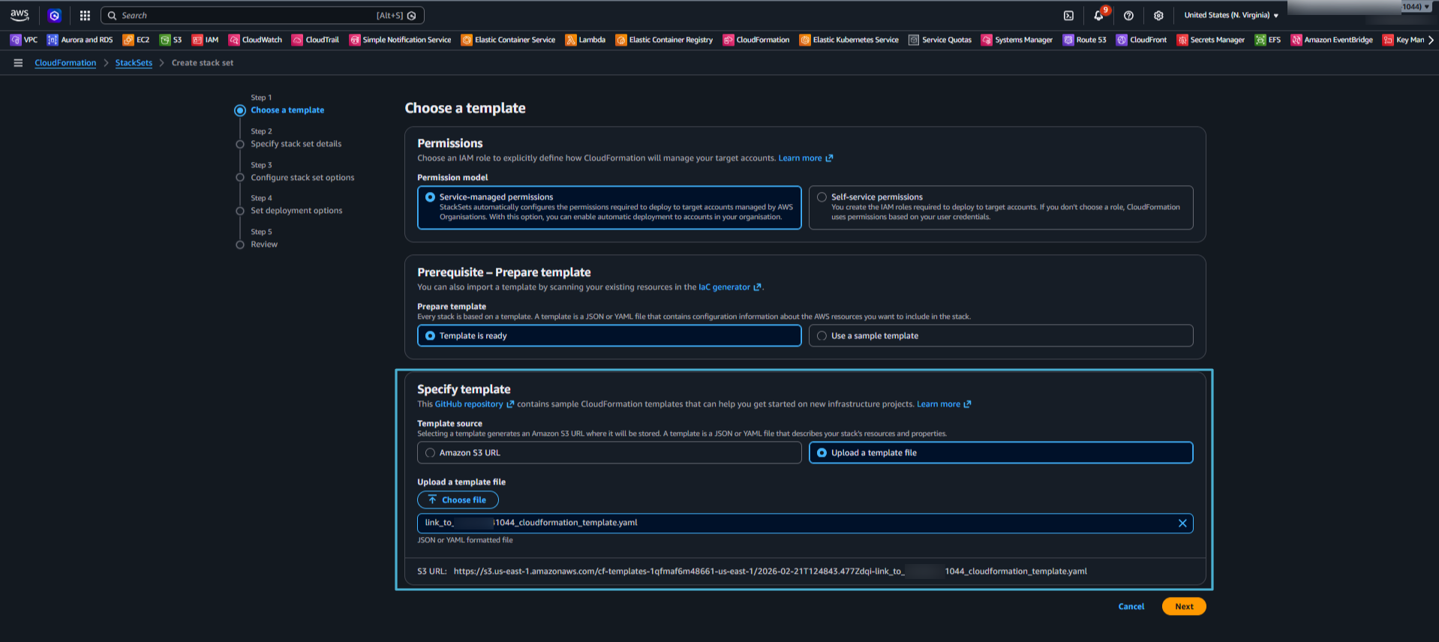The width and height of the screenshot is (1439, 642).
Task: Toggle the side navigation hamburger menu
Action: coord(18,63)
